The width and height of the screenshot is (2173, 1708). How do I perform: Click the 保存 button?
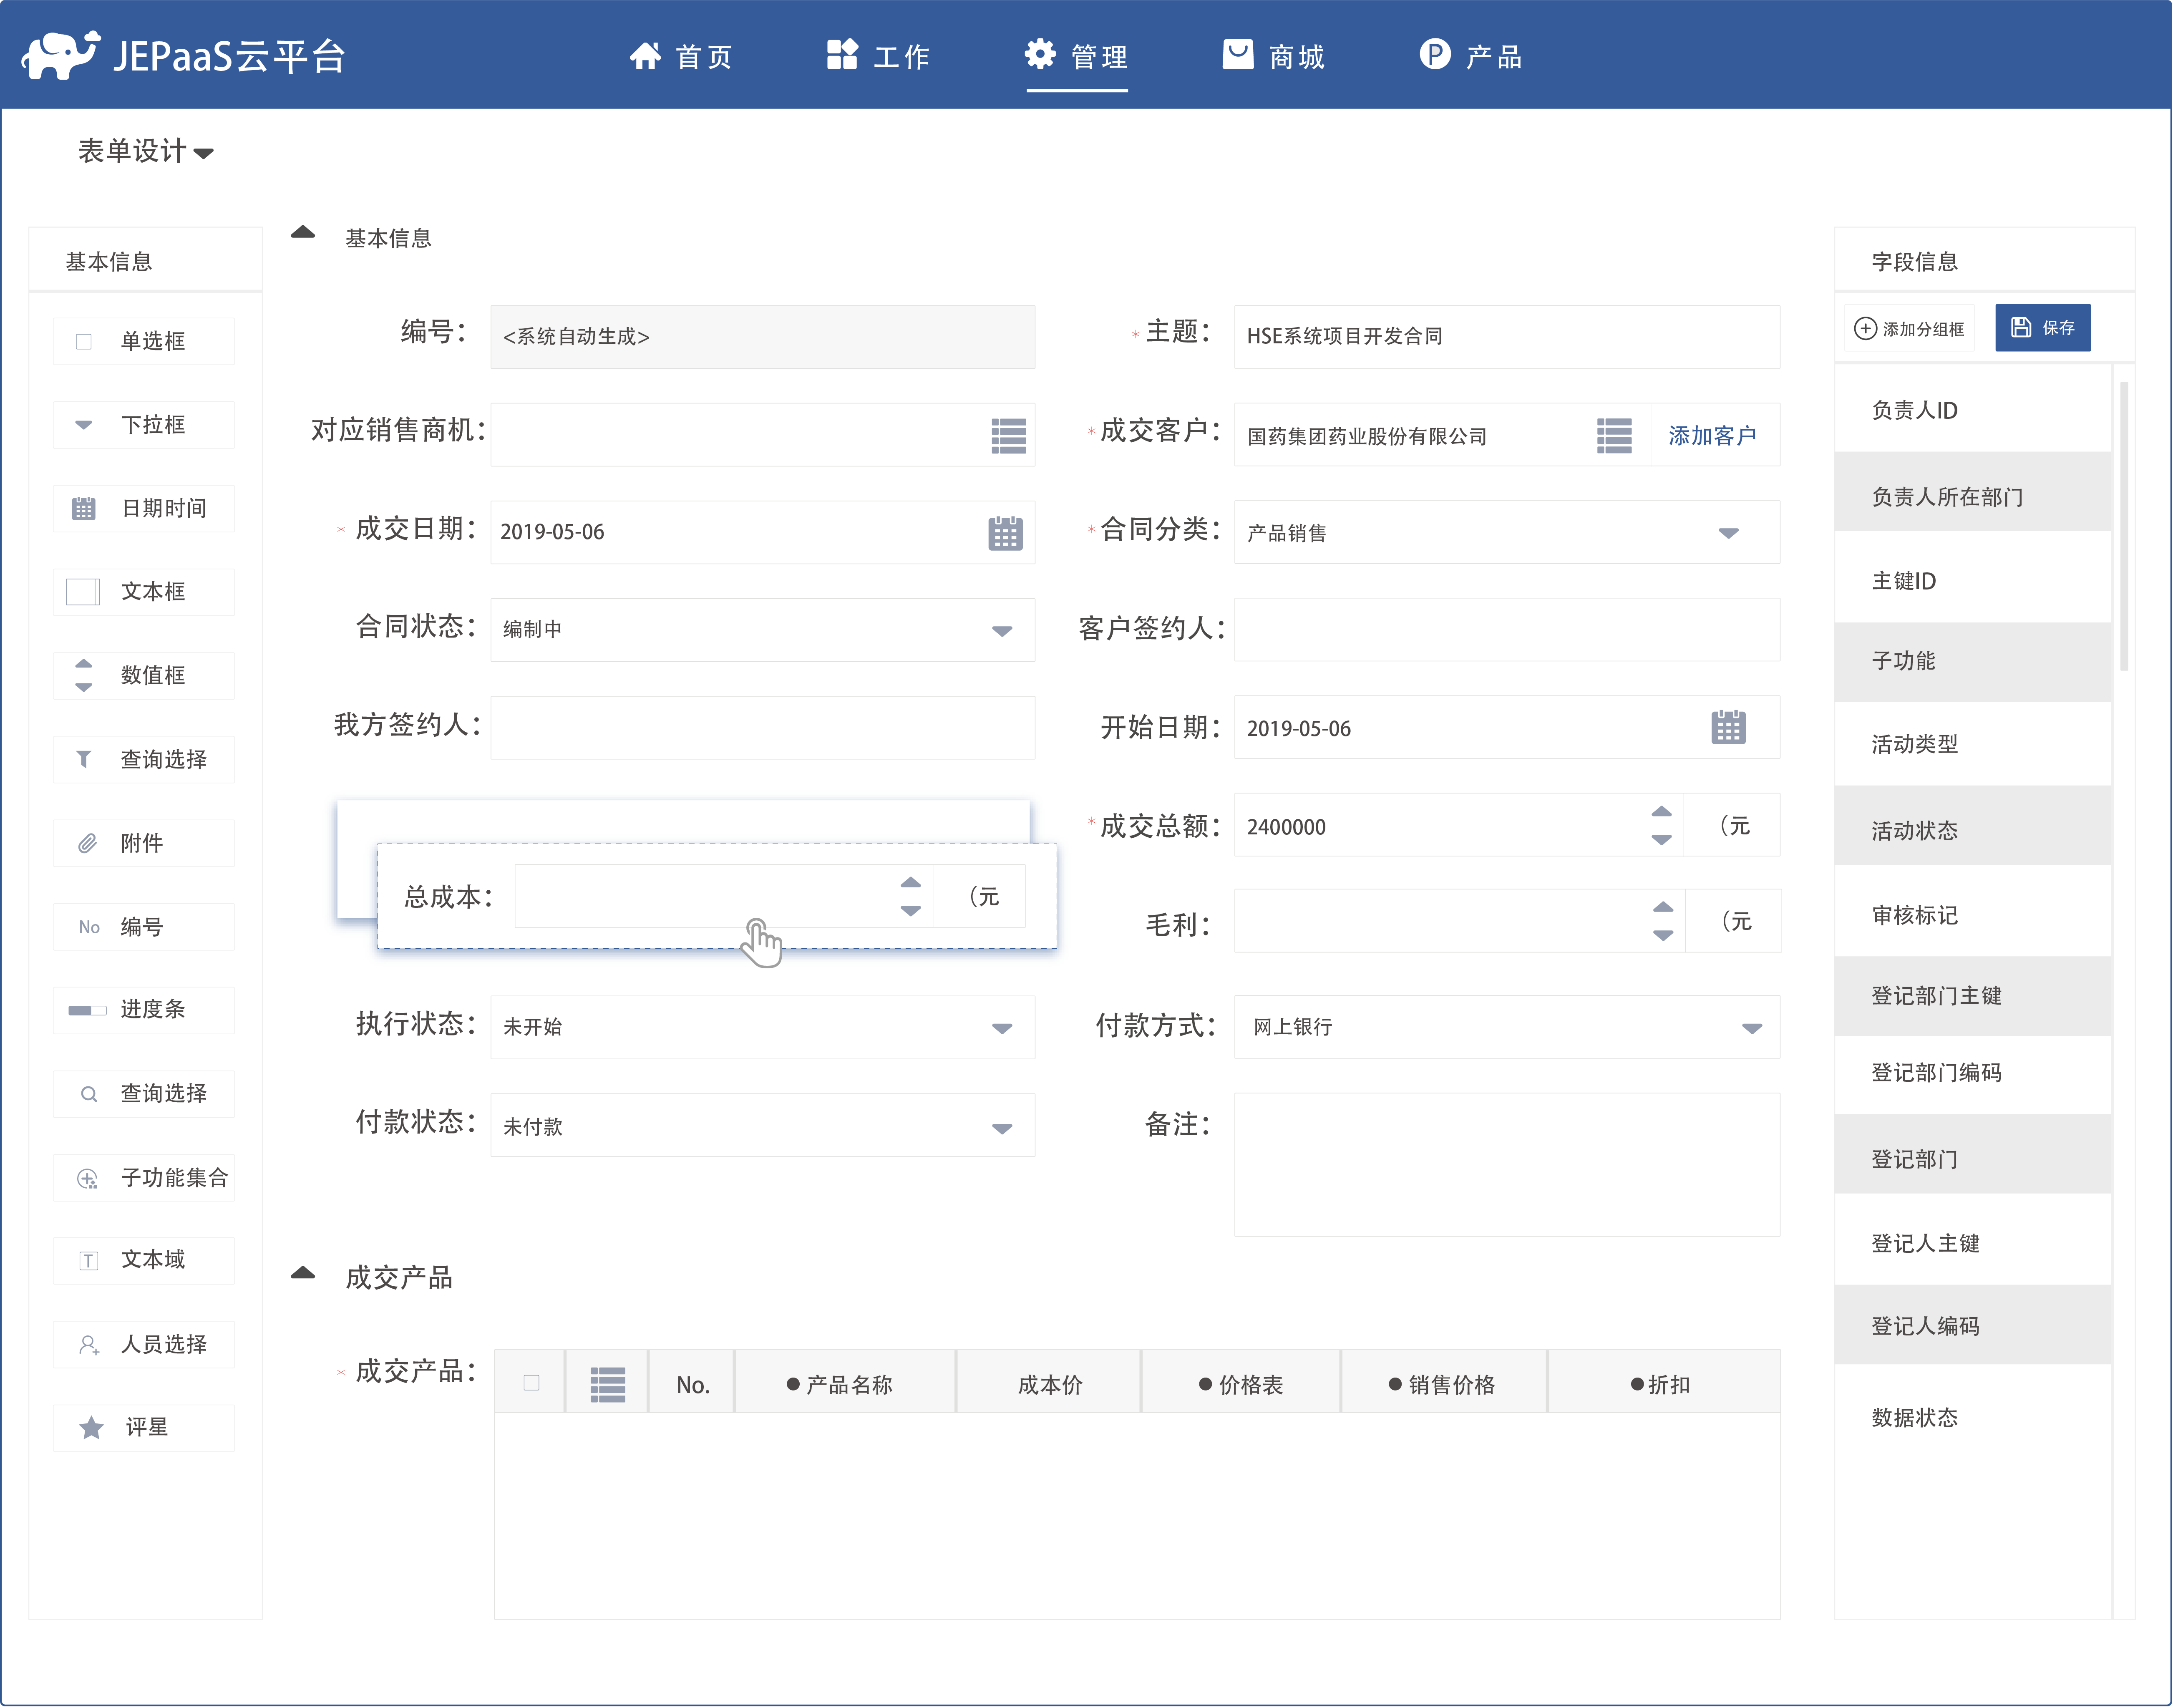(2042, 328)
